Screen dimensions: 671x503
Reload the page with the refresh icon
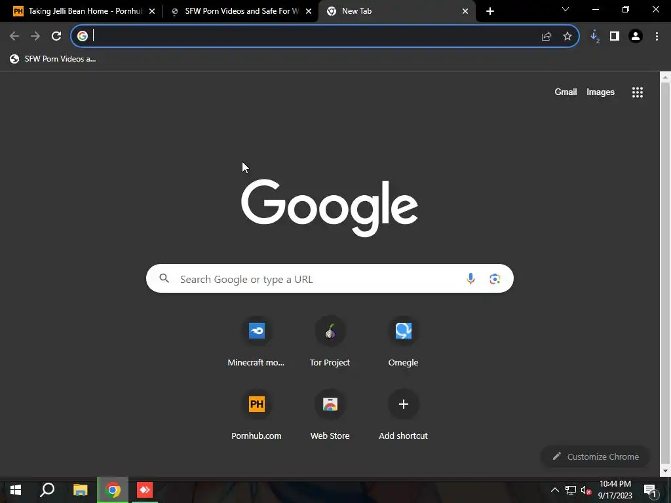coord(56,37)
